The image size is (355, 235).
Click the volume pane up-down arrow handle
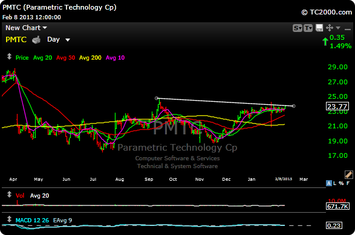(x=9, y=195)
